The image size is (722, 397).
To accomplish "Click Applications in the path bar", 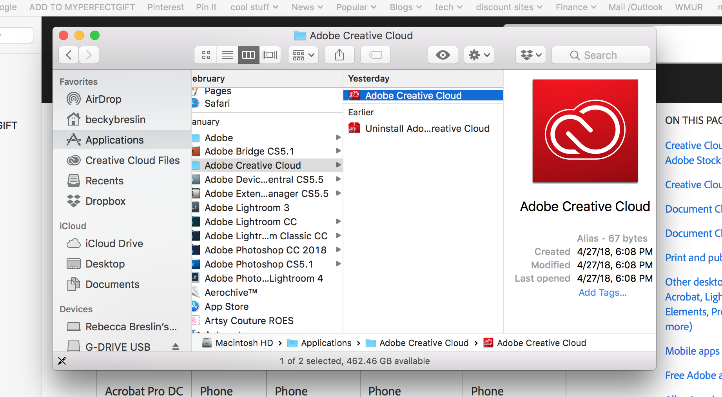I will tap(319, 343).
